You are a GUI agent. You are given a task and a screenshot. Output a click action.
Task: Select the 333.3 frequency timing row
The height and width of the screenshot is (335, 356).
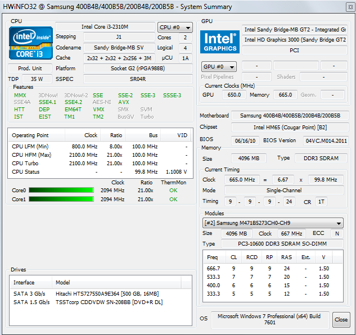[273, 294]
